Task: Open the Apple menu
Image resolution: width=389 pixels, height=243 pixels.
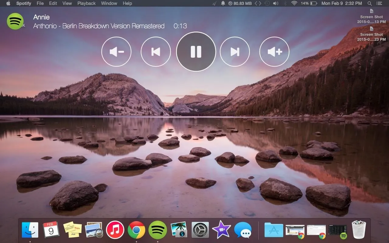Action: pos(8,3)
